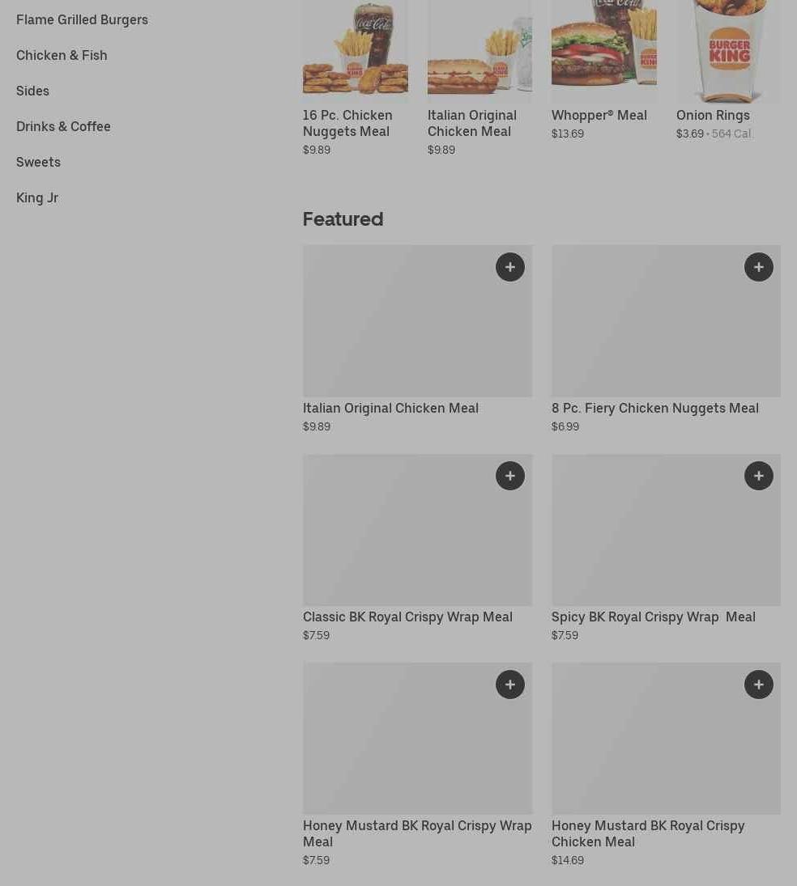Add Classic BK Royal Crispy Wrap Meal plus icon
The width and height of the screenshot is (797, 886).
(509, 476)
